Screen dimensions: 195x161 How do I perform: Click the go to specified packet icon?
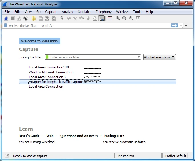point(82,18)
